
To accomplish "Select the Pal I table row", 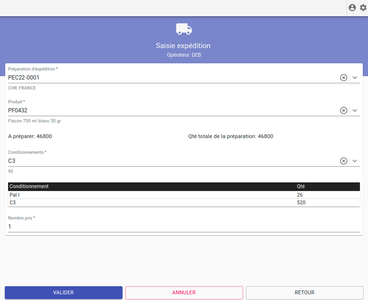I will pos(184,195).
